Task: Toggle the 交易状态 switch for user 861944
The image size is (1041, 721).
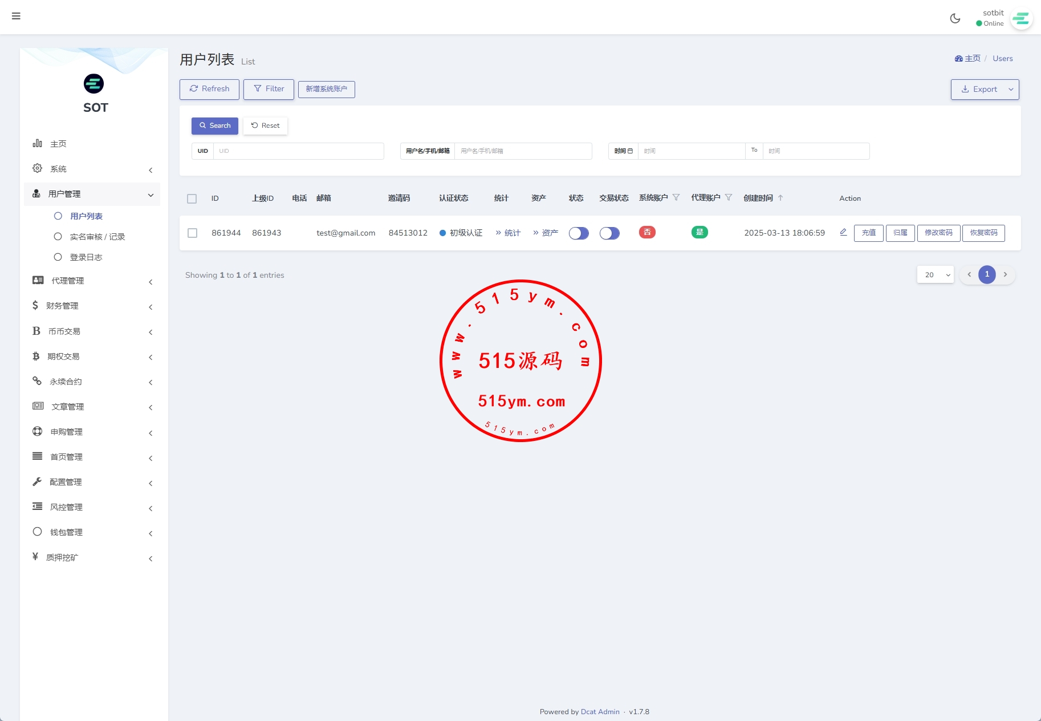Action: pyautogui.click(x=609, y=233)
